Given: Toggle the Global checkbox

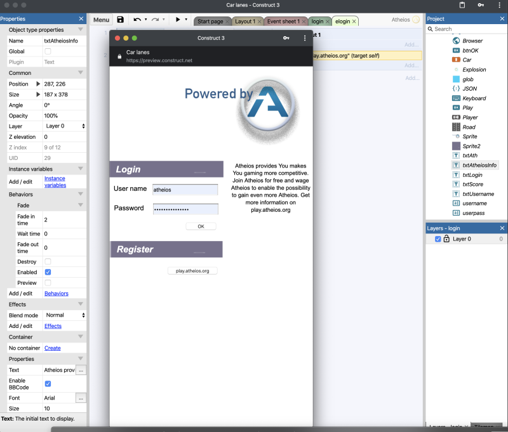Looking at the screenshot, I should tap(48, 51).
